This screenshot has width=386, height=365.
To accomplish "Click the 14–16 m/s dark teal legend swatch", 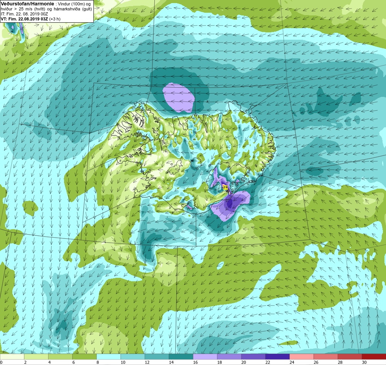I will (x=181, y=357).
